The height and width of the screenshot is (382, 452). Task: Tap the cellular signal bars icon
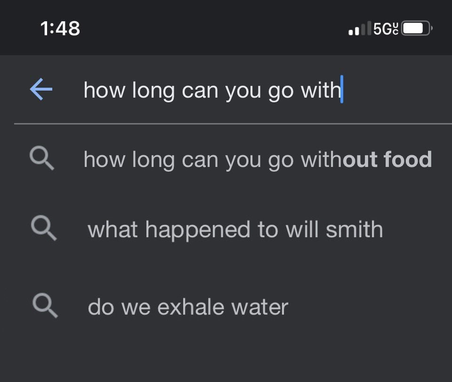click(x=360, y=28)
